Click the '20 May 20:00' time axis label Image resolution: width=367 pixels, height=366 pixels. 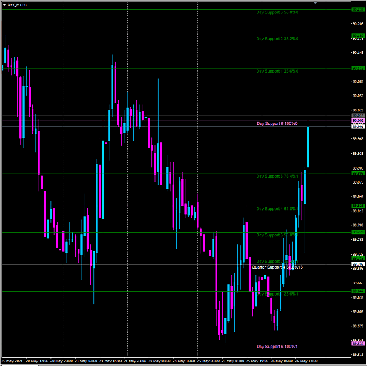click(x=62, y=361)
